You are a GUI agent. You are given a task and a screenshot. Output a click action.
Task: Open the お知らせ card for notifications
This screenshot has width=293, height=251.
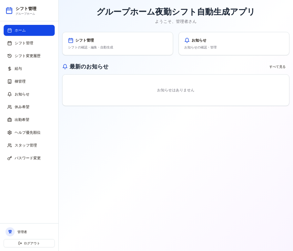pos(234,43)
